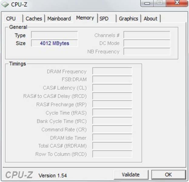Click the memory Size field showing 4012 MBytes
This screenshot has width=189, height=182.
pos(54,43)
